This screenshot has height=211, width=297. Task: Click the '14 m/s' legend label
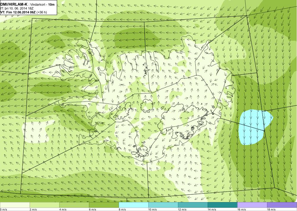click(212, 210)
